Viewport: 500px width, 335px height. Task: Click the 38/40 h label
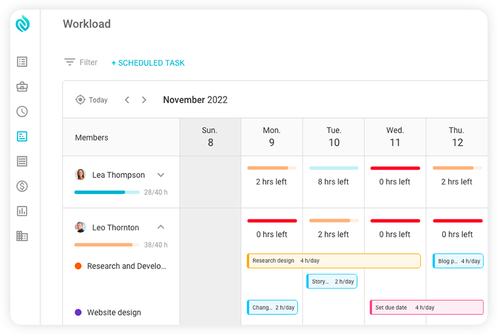point(156,245)
